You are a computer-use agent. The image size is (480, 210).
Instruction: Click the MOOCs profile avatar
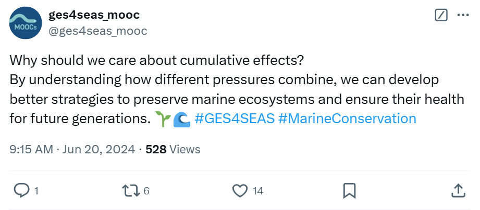(x=26, y=23)
